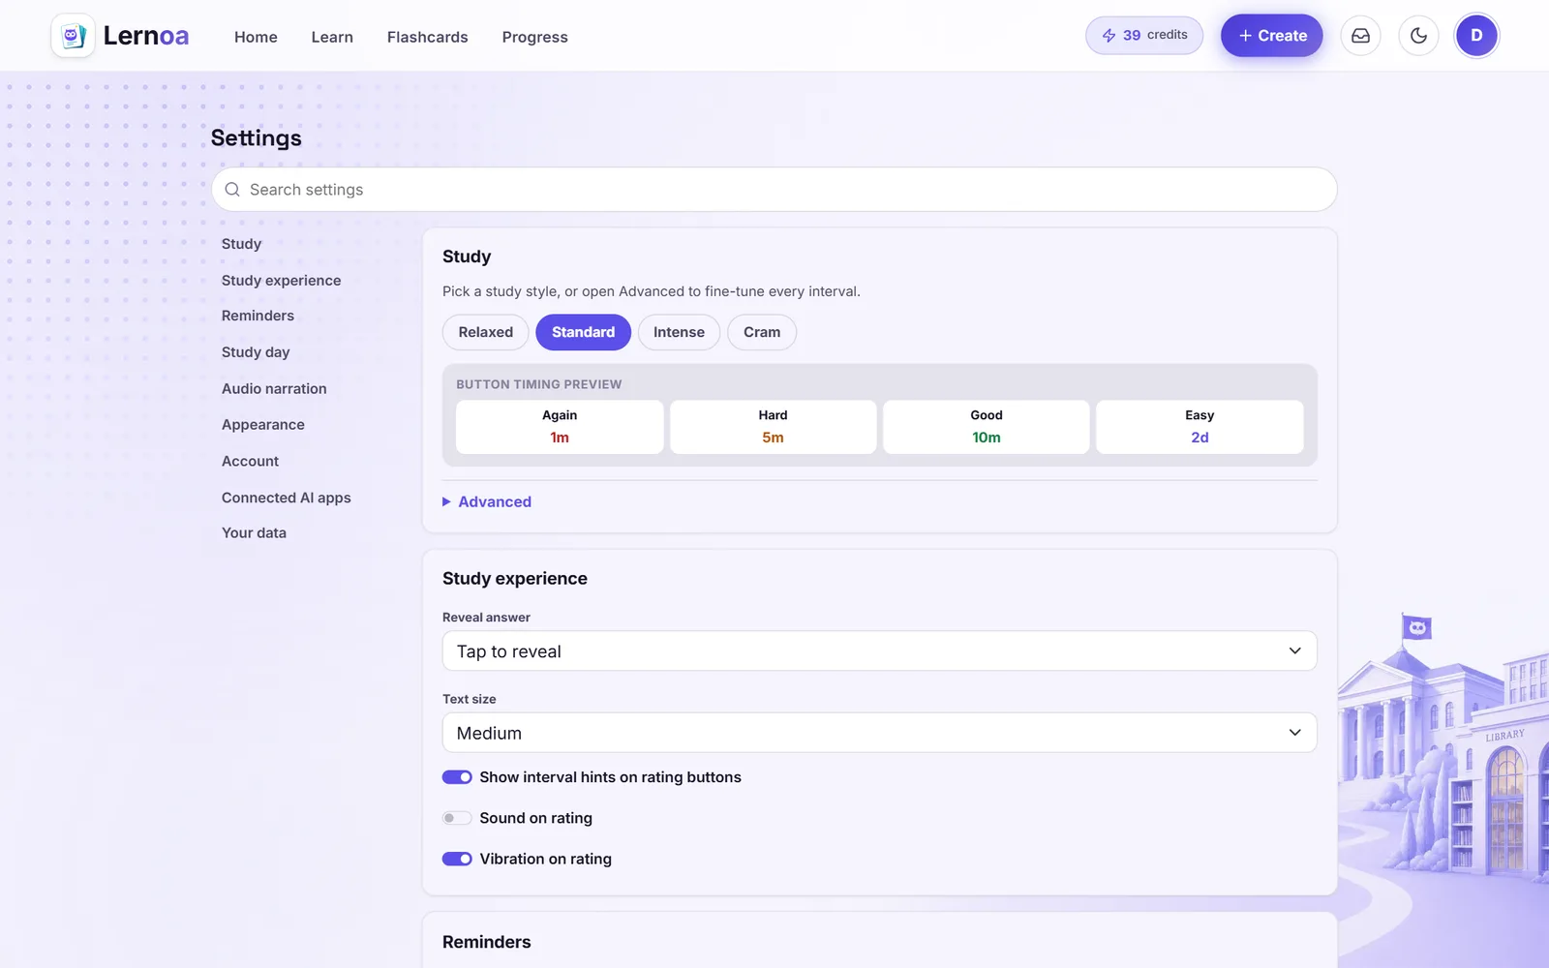Click the magnifier icon in search settings
Screen dimensions: 1549x968
tap(232, 190)
